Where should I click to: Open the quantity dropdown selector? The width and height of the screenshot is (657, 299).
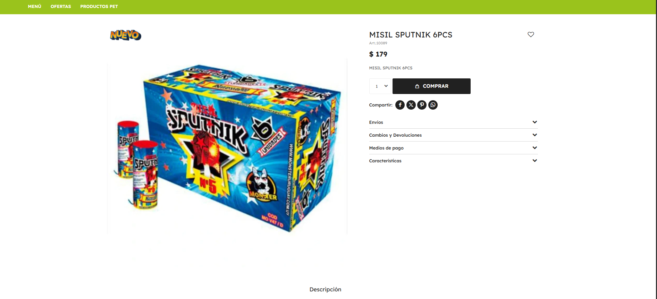pyautogui.click(x=381, y=86)
